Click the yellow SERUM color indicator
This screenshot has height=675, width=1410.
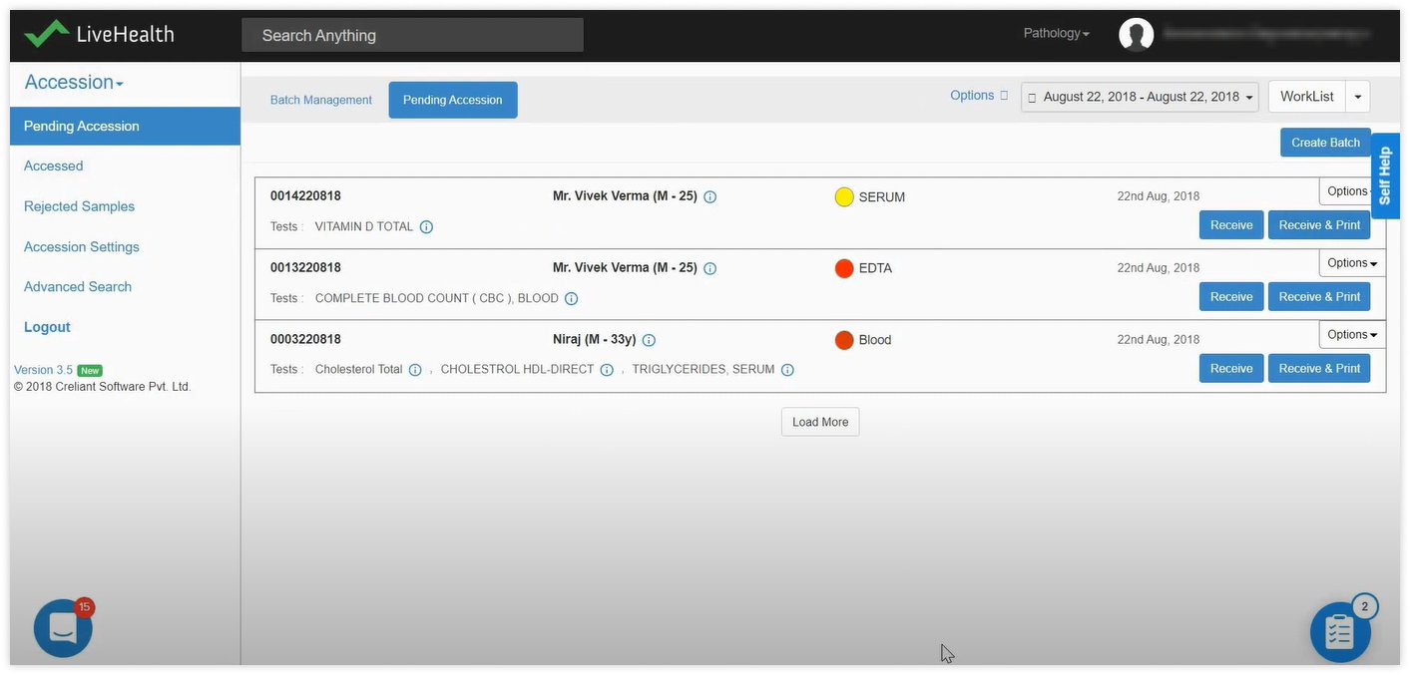(x=844, y=197)
